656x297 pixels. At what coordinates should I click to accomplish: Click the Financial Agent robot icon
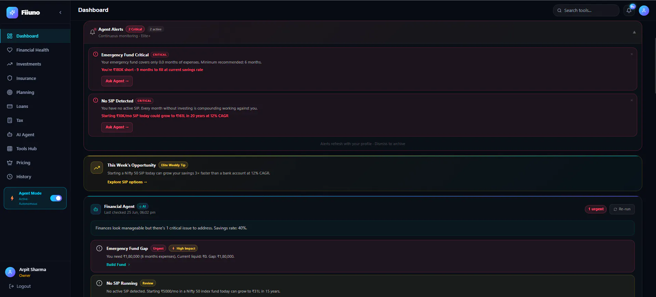(x=96, y=209)
